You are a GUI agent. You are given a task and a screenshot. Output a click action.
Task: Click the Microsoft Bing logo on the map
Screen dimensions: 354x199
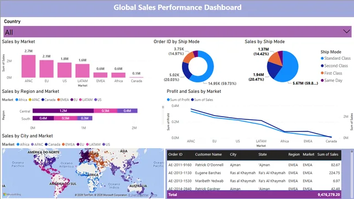12,195
